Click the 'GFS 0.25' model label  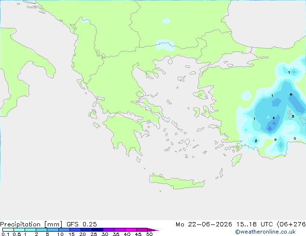click(82, 224)
